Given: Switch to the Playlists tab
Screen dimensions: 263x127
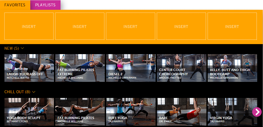Looking at the screenshot, I should 45,5.
